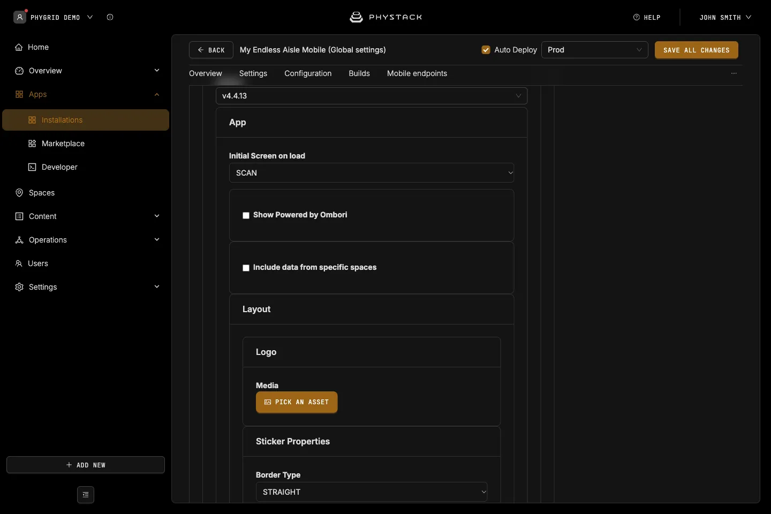Screen dimensions: 771x514
Task: Expand the Content sidebar chevron
Action: click(x=157, y=216)
